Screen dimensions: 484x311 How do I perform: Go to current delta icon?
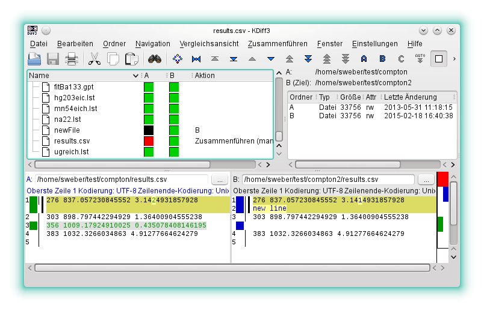178,59
